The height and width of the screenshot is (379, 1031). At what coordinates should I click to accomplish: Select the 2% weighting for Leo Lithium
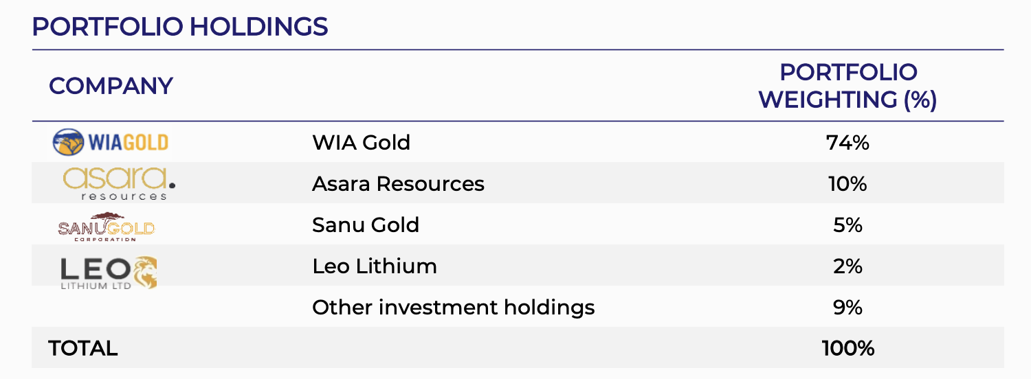pos(847,266)
